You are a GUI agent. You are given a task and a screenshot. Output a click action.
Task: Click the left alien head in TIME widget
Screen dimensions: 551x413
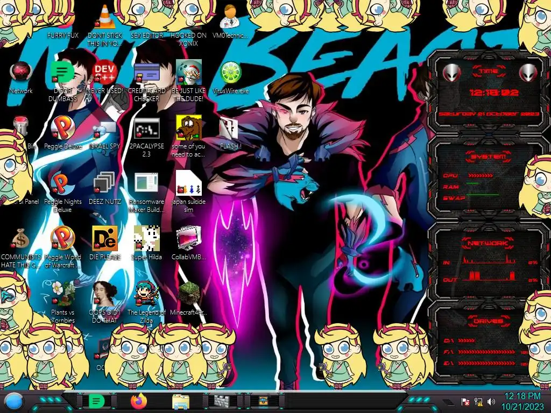(452, 73)
